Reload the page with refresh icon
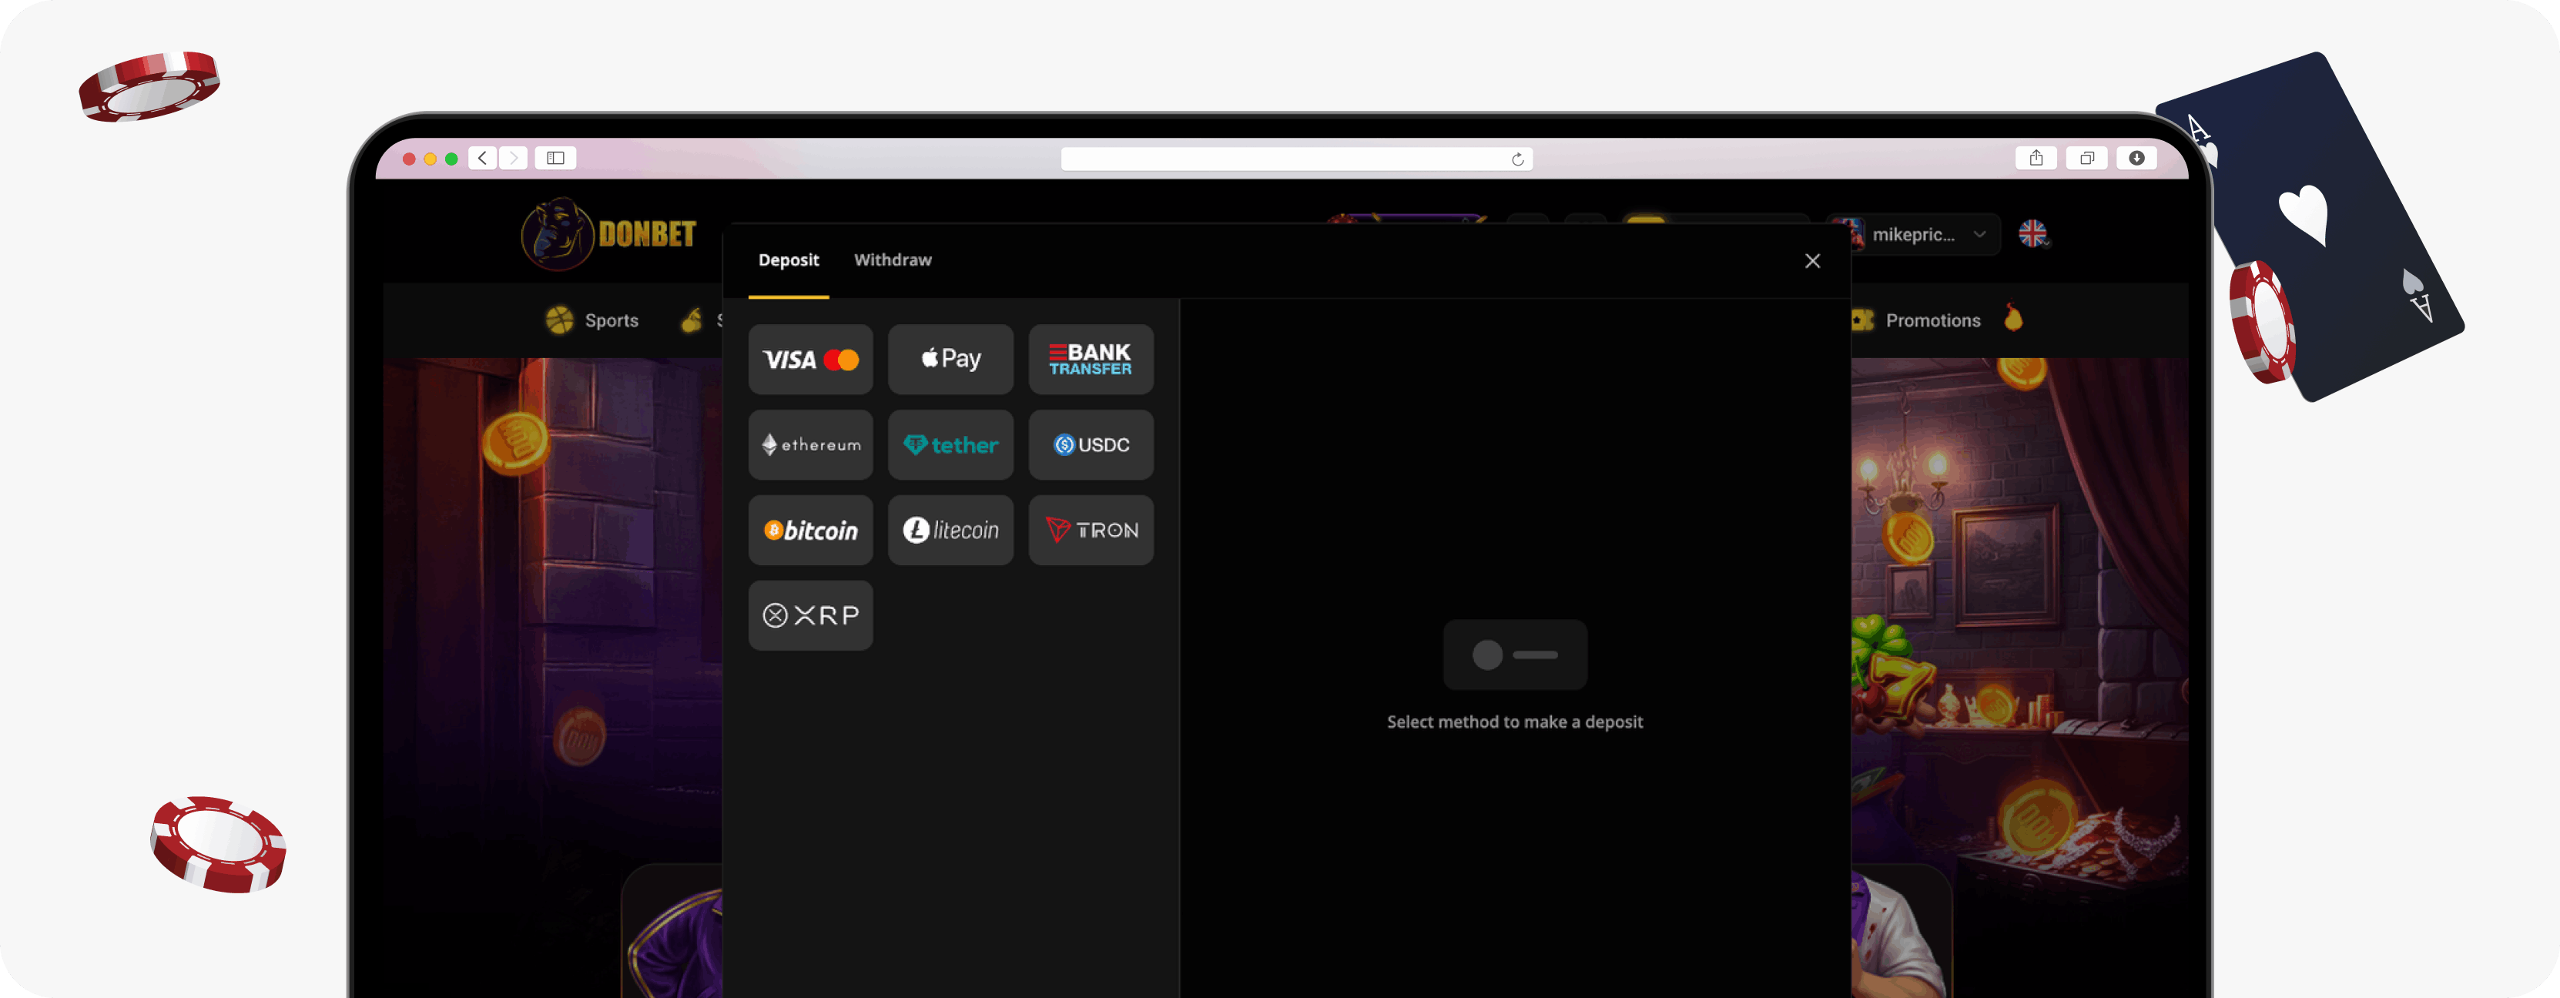The image size is (2560, 998). point(1517,159)
